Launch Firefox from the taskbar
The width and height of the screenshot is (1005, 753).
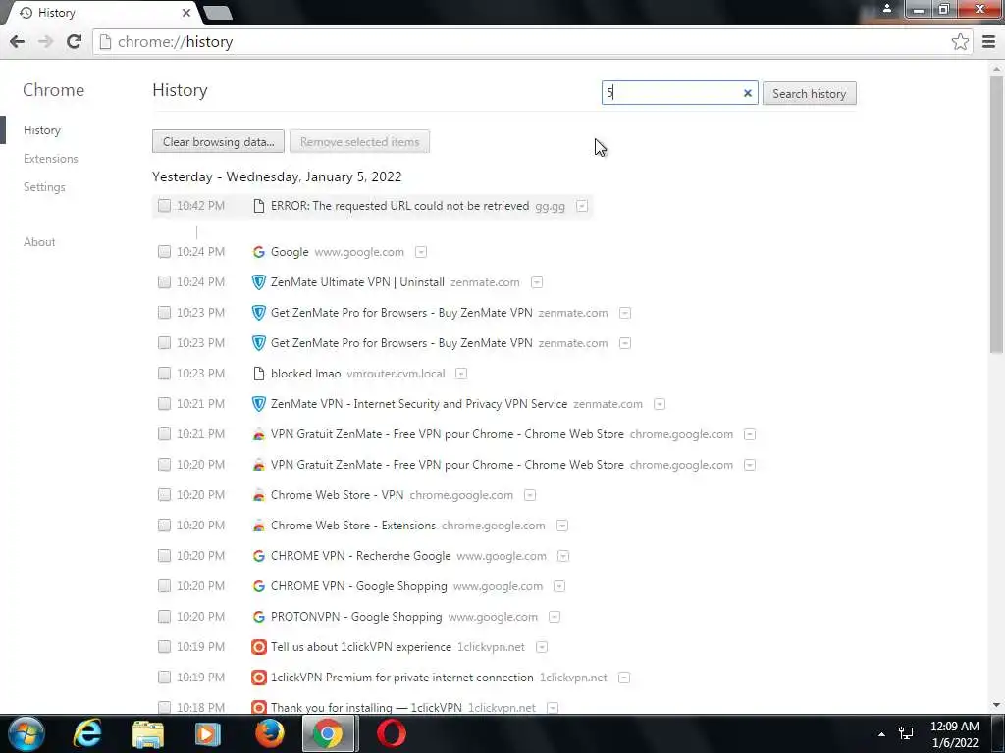coord(269,733)
